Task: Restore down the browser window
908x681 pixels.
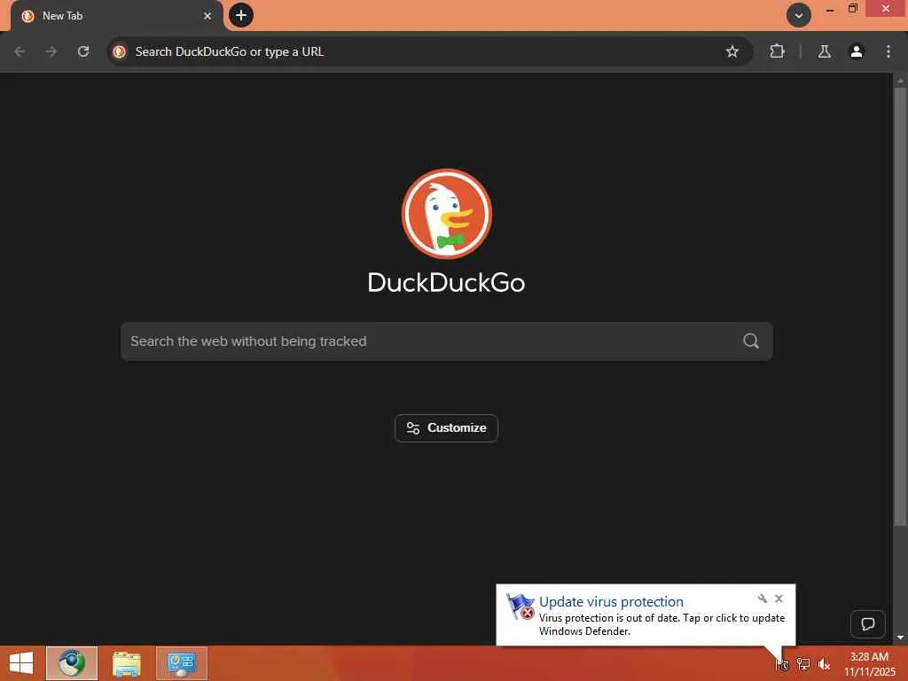Action: (x=853, y=9)
